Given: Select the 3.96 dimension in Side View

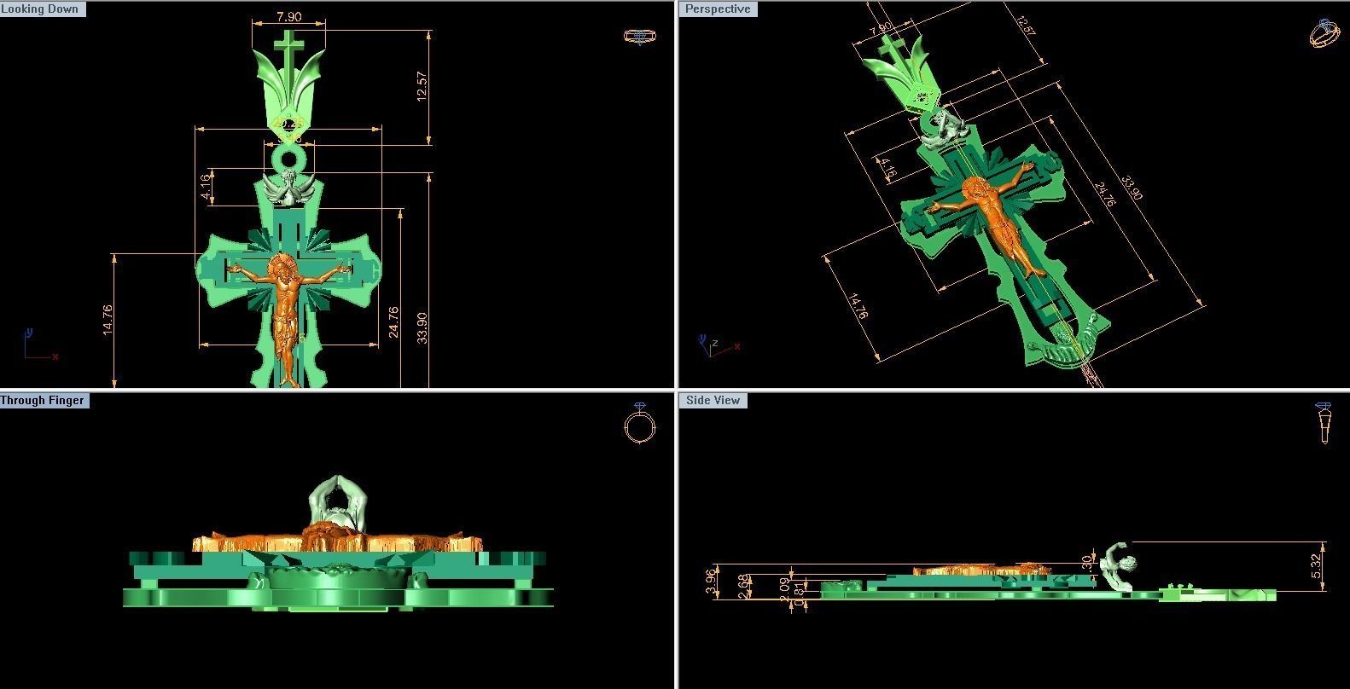Looking at the screenshot, I should (x=711, y=582).
